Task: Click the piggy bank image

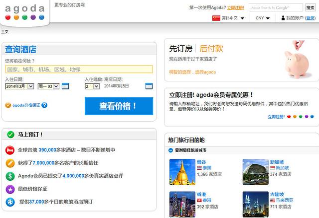Action: tap(298, 60)
